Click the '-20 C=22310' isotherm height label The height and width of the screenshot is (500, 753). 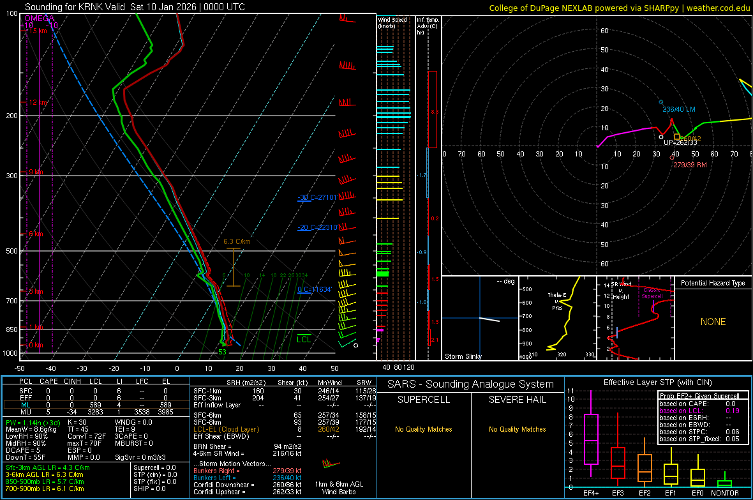coord(318,227)
